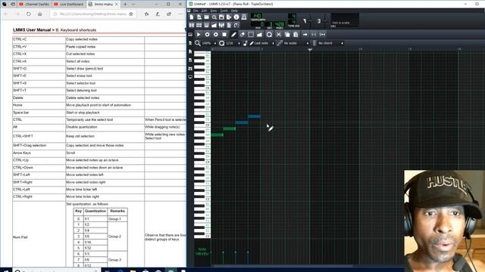Open the File menu in LMMS
Image resolution: width=485 pixels, height=272 pixels.
(x=196, y=11)
